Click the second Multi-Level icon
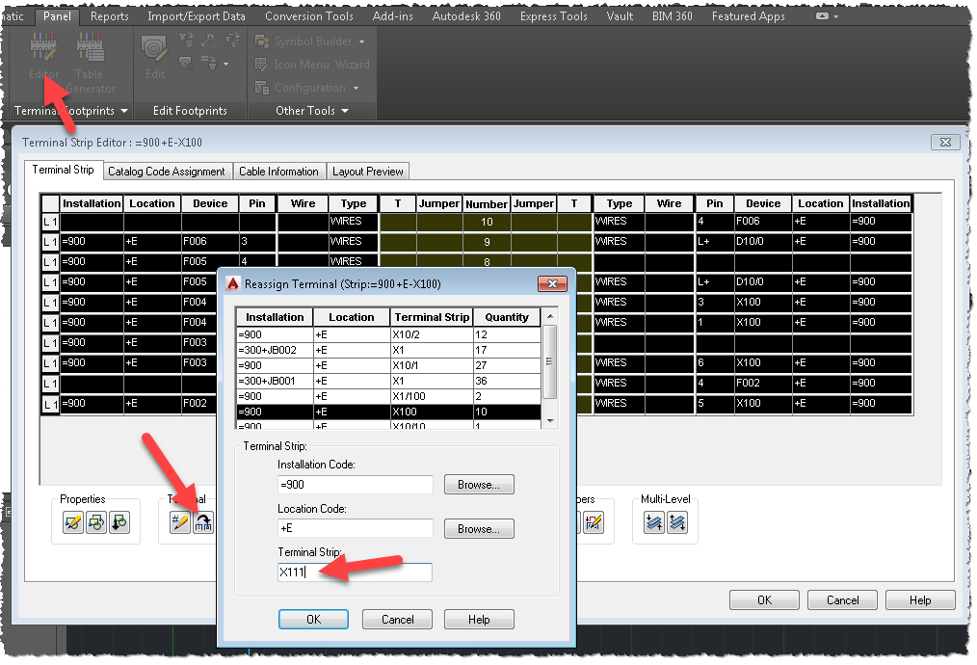977x665 pixels. click(676, 522)
